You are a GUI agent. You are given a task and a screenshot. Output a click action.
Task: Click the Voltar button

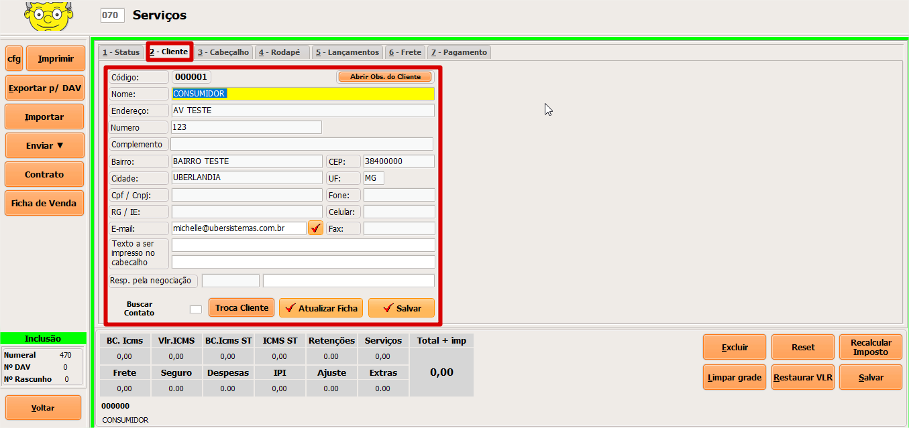(x=43, y=408)
